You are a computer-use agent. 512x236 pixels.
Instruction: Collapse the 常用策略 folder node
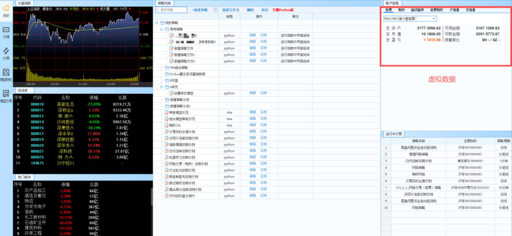coord(161,29)
